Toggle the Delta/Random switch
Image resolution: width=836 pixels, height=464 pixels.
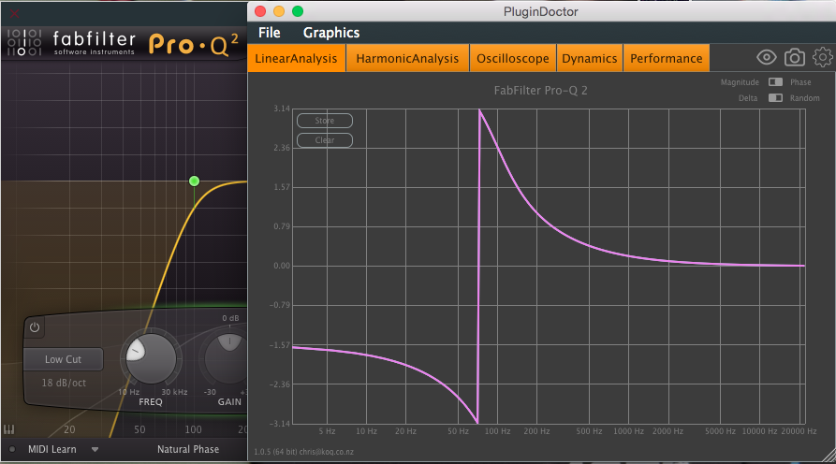point(775,98)
